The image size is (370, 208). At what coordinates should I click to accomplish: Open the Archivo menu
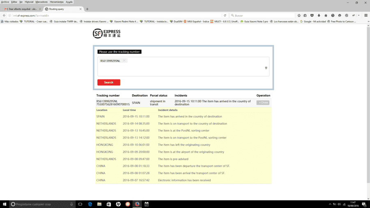[x=5, y=2]
